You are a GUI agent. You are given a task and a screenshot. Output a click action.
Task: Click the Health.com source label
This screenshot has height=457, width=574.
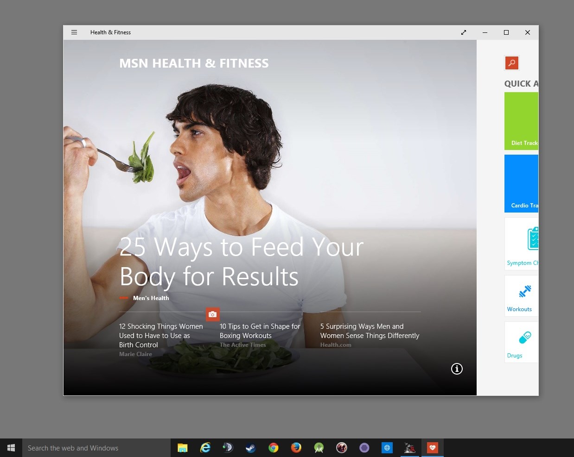click(x=336, y=345)
